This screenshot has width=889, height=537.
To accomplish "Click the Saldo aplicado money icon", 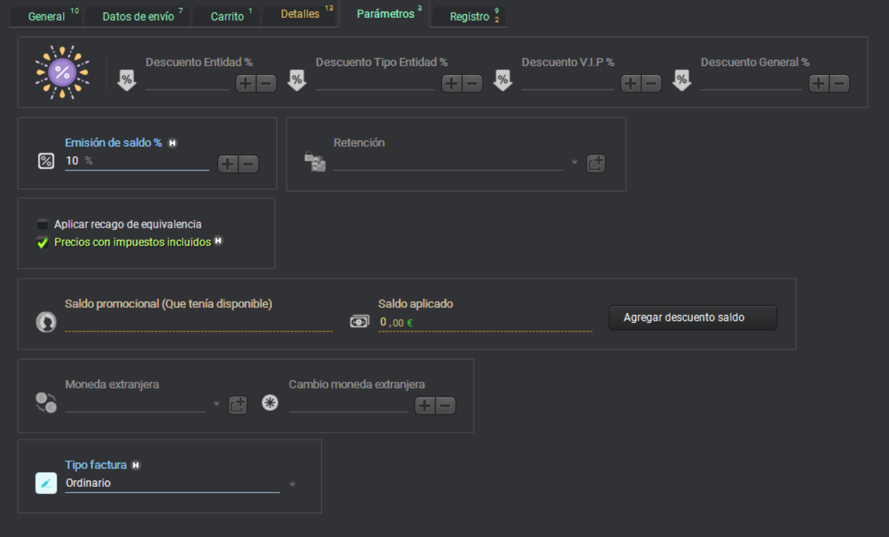I will click(360, 322).
